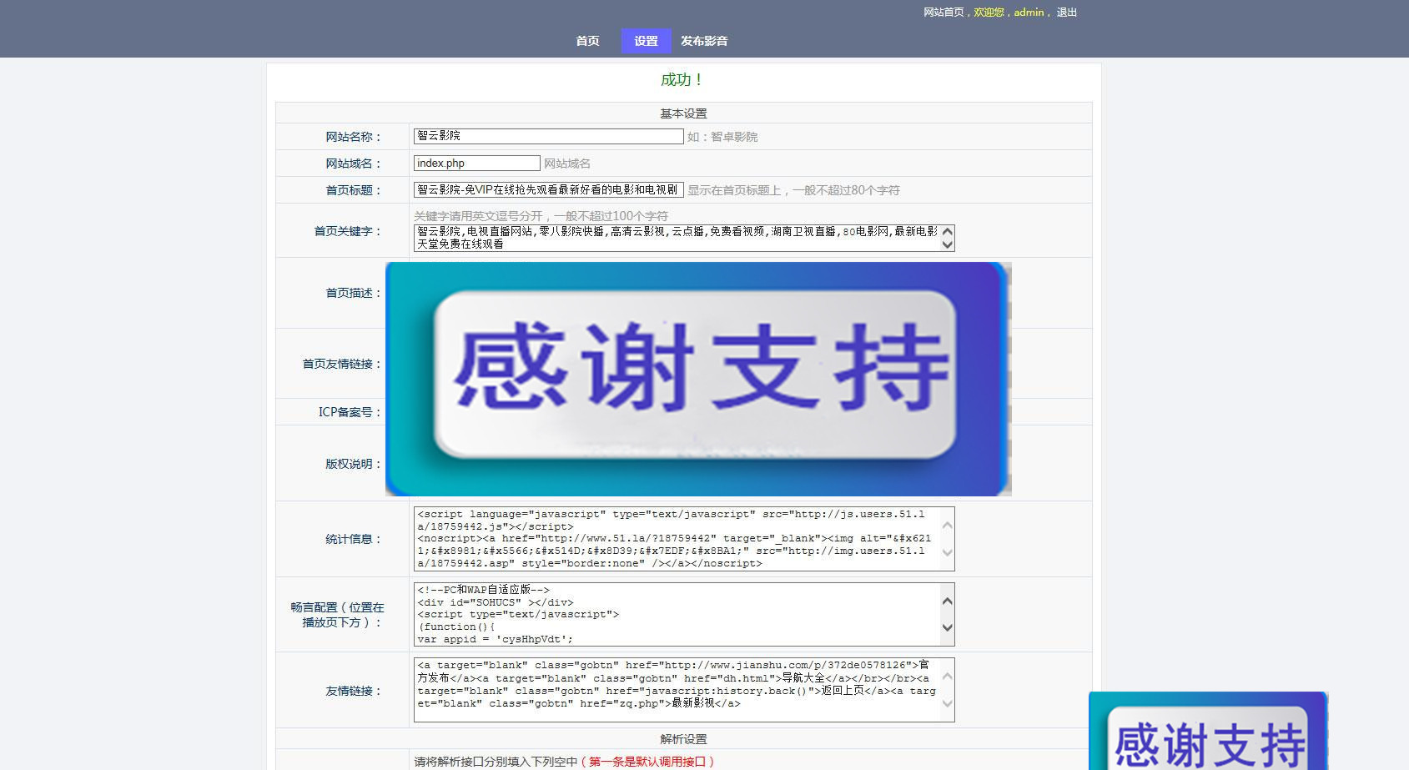The height and width of the screenshot is (770, 1409).
Task: Open the 发布影音 navigation tab
Action: 704,41
